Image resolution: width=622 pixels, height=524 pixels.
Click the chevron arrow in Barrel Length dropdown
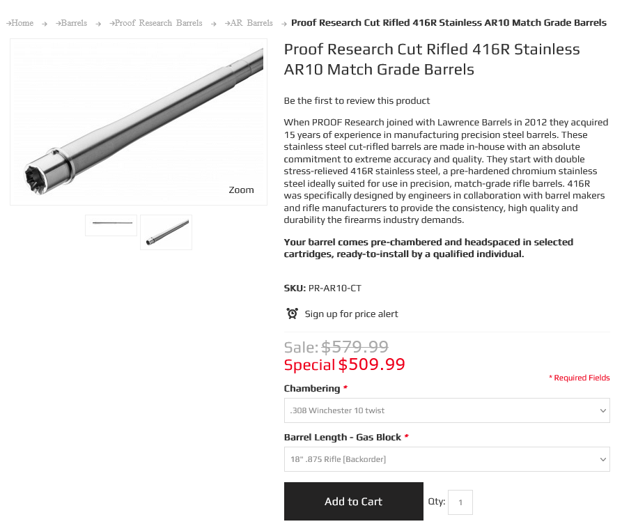click(x=603, y=459)
